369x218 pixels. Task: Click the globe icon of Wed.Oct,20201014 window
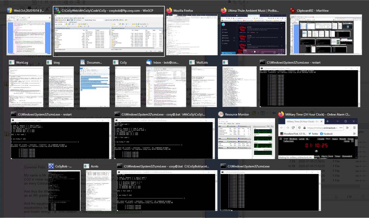[x=9, y=10]
